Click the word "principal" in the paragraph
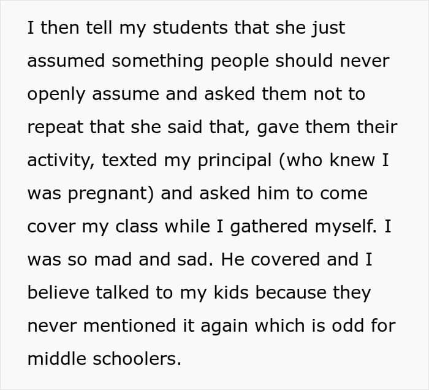Viewport: 429px width, 390px height. tap(233, 161)
